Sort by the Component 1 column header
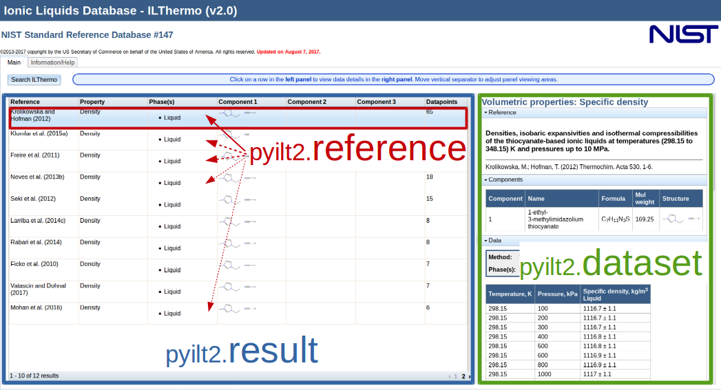The width and height of the screenshot is (721, 392). 251,102
